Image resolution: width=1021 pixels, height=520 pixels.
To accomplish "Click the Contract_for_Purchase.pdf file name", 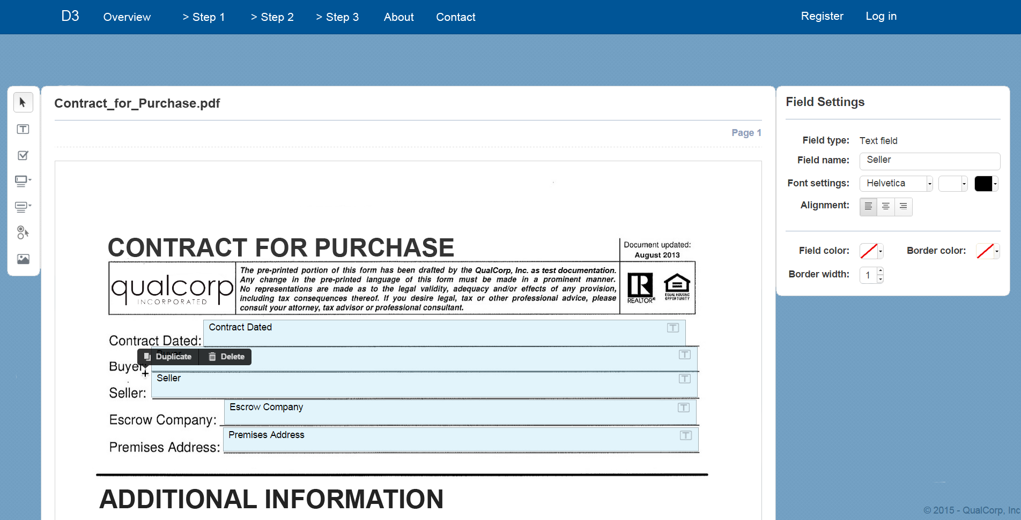I will [x=137, y=103].
